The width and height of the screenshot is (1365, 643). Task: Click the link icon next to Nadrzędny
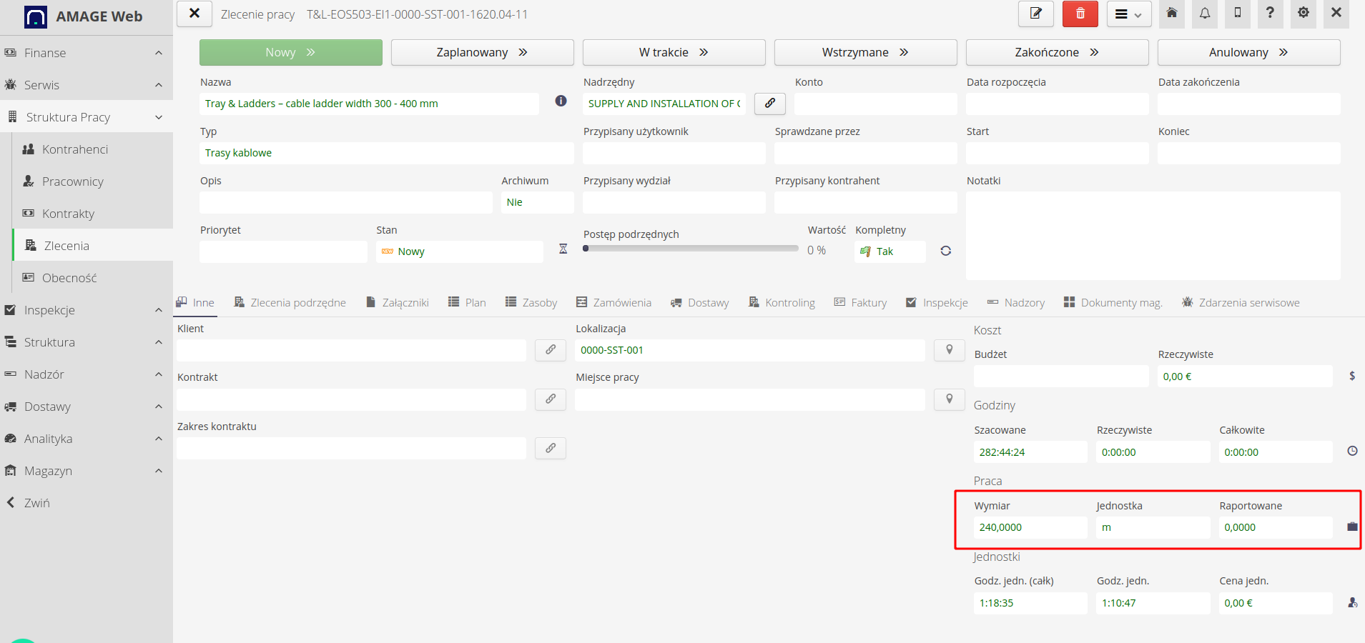[x=770, y=104]
